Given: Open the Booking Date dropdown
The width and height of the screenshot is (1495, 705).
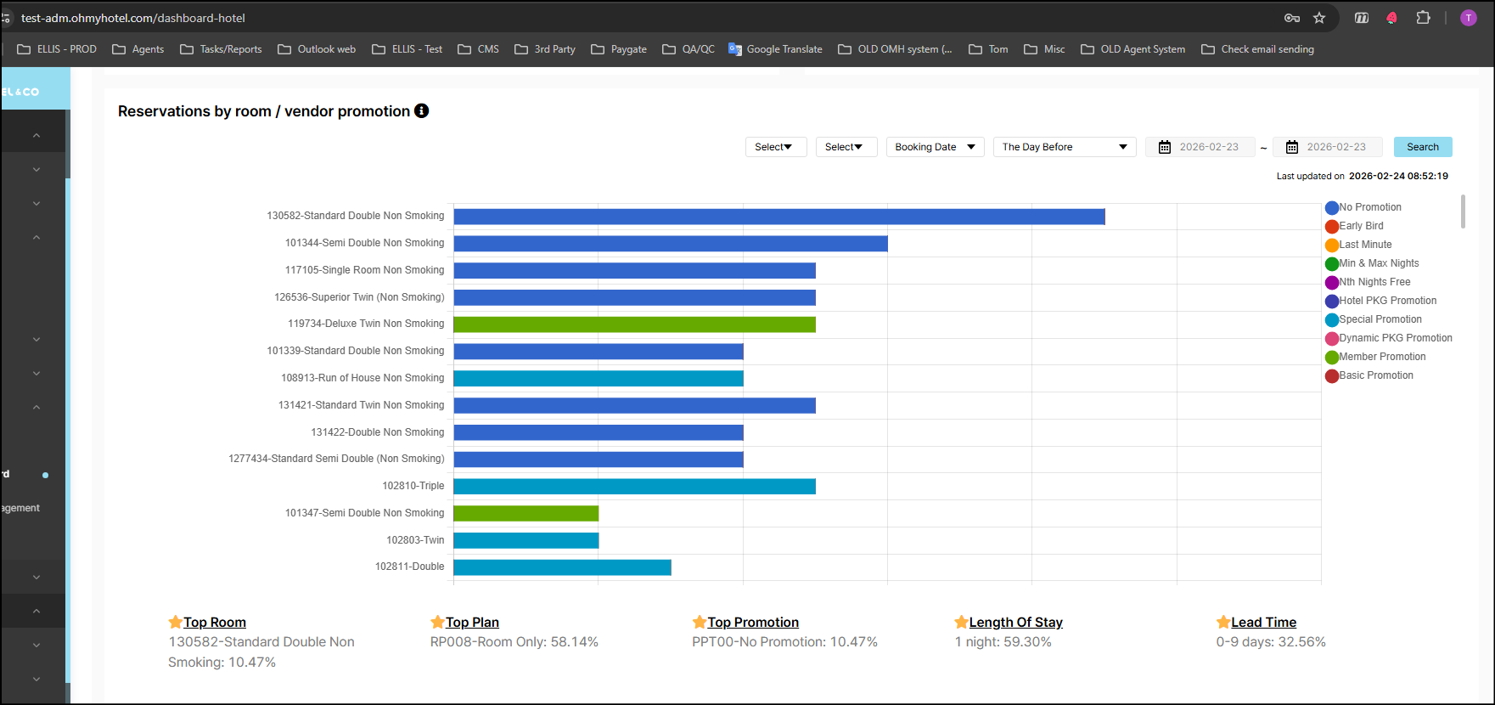Looking at the screenshot, I should click(x=935, y=147).
